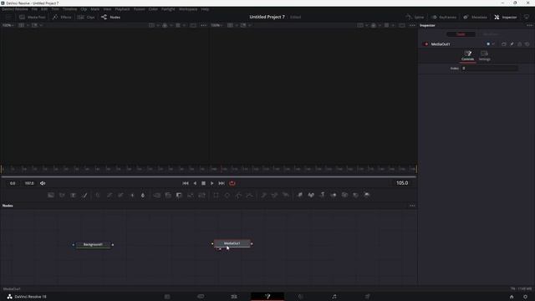Screen dimensions: 535x301
Task: Toggle the Media Pool panel
Action: [32, 17]
